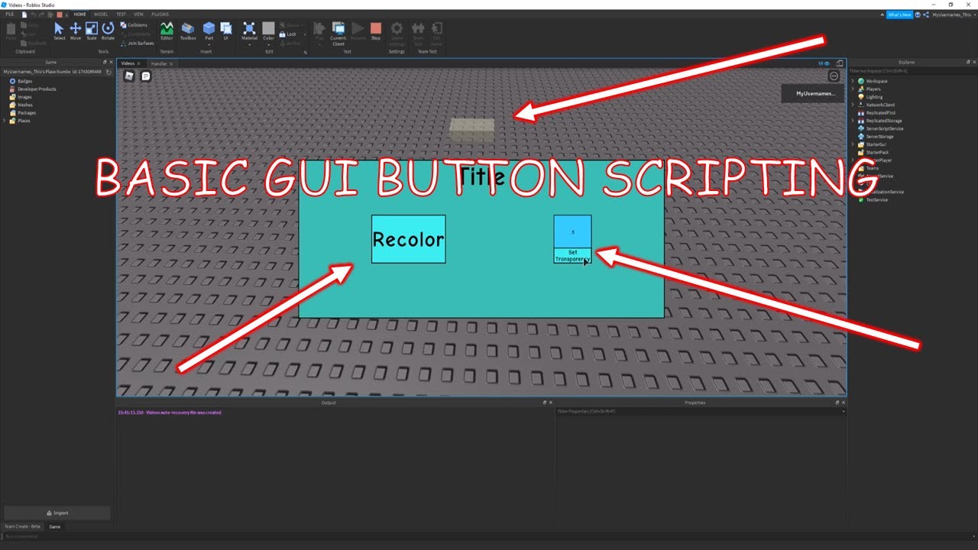Click the transparency value input box
The width and height of the screenshot is (978, 550).
573,231
